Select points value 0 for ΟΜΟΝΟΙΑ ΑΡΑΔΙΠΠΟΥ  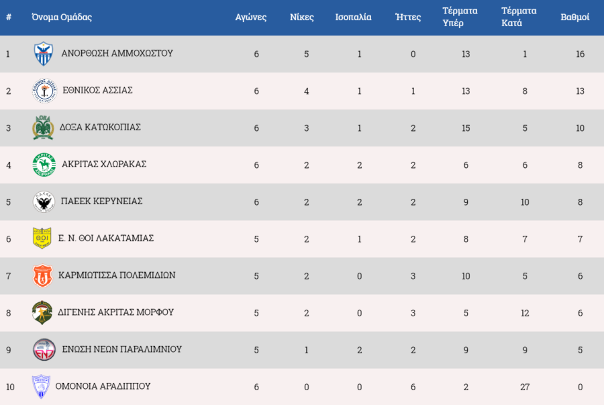(x=580, y=387)
